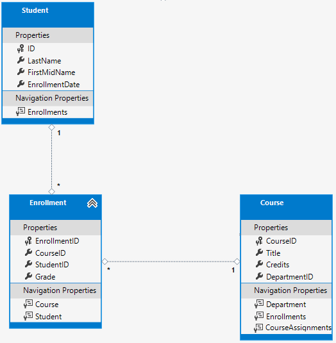Click the navigation icon beside Student's Enrollments
This screenshot has width=336, height=343.
(21, 112)
